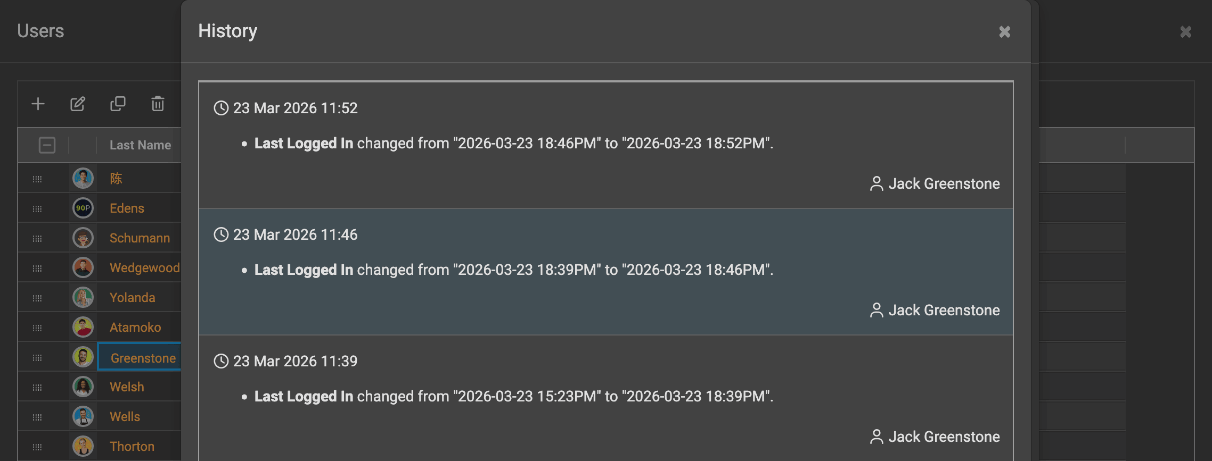Click the delete user trash icon
Image resolution: width=1212 pixels, height=461 pixels.
(158, 104)
